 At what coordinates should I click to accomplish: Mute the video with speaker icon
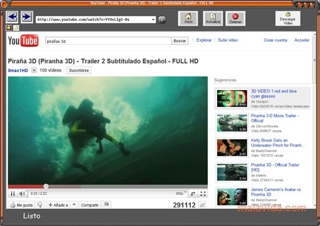(x=22, y=193)
